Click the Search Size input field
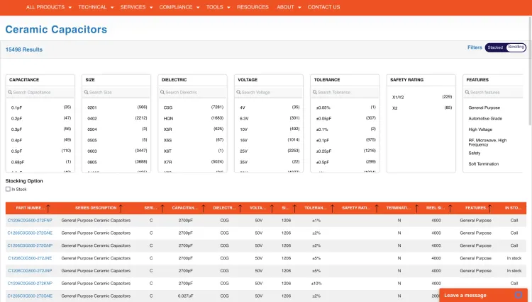532x302 pixels. click(116, 93)
